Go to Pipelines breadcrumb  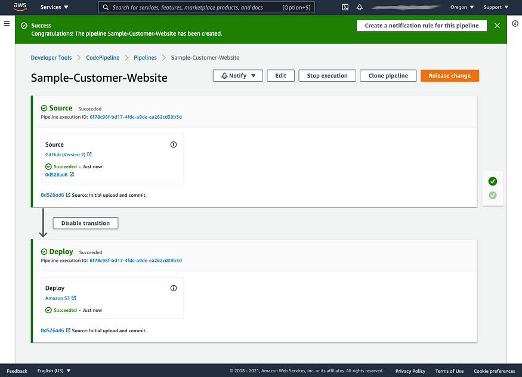tap(145, 58)
